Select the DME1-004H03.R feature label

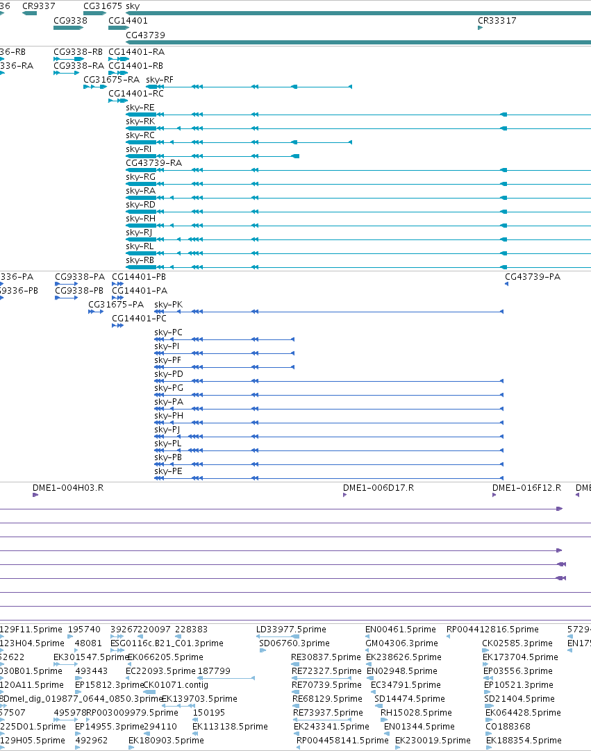pyautogui.click(x=68, y=487)
